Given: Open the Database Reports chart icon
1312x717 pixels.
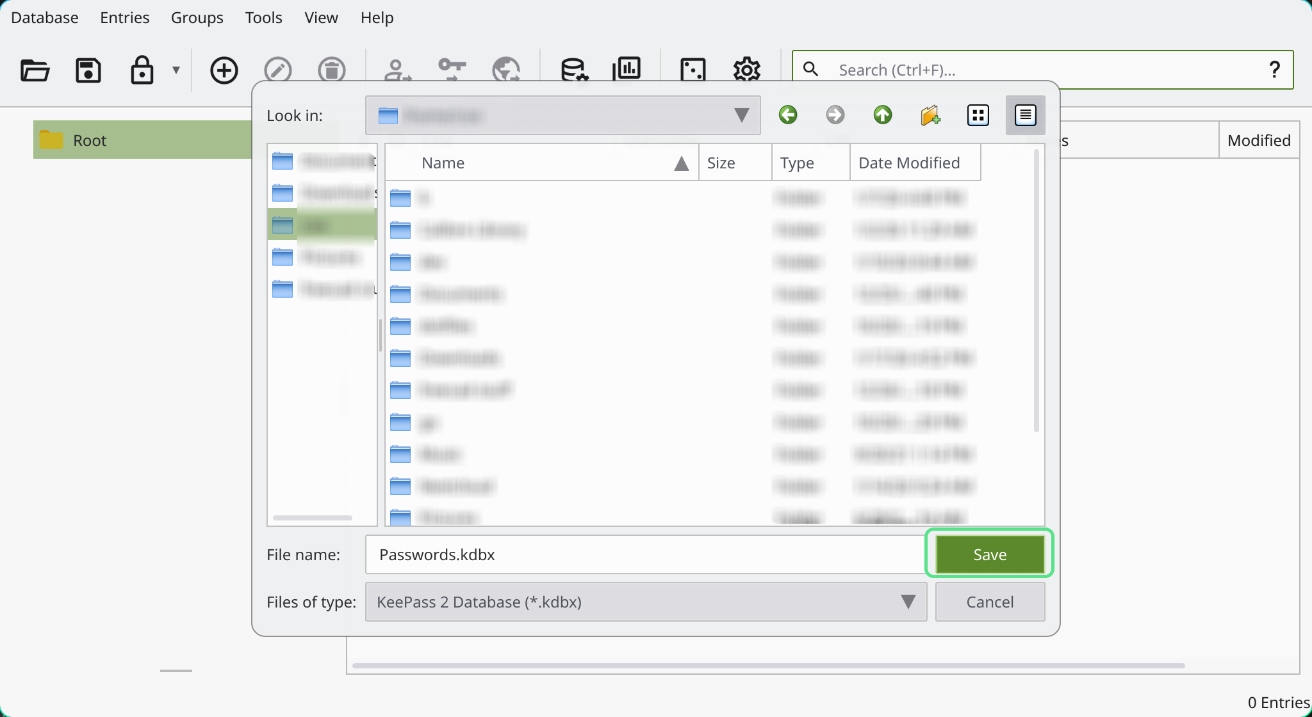Looking at the screenshot, I should (x=627, y=68).
